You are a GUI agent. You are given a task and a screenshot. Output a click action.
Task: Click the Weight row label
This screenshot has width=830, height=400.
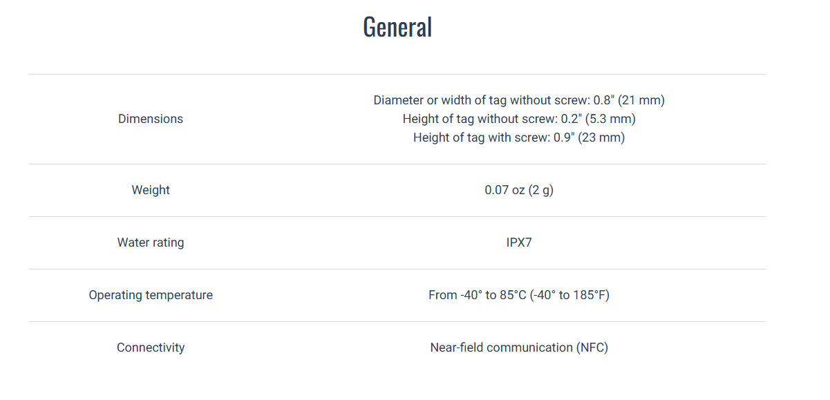[x=151, y=190]
